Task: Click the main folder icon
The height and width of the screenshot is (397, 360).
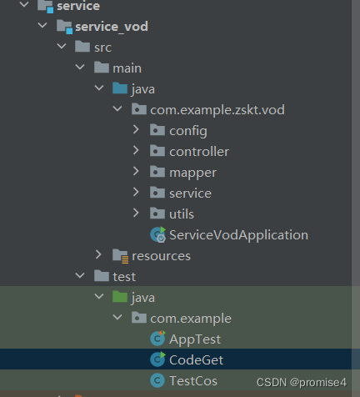Action: point(102,68)
